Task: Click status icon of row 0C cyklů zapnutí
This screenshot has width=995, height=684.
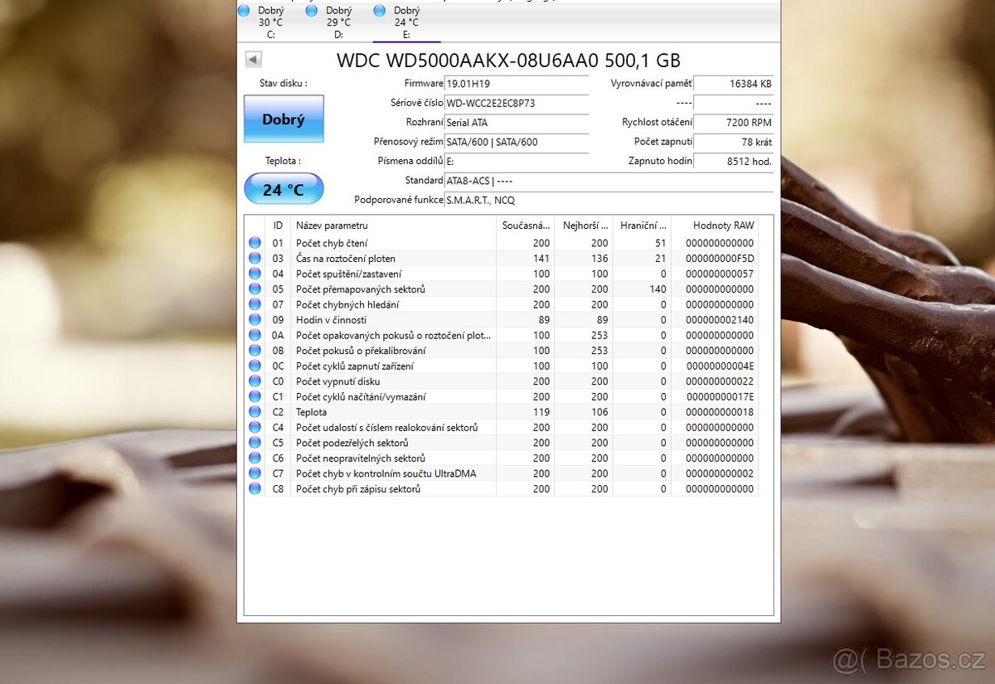Action: pyautogui.click(x=255, y=366)
